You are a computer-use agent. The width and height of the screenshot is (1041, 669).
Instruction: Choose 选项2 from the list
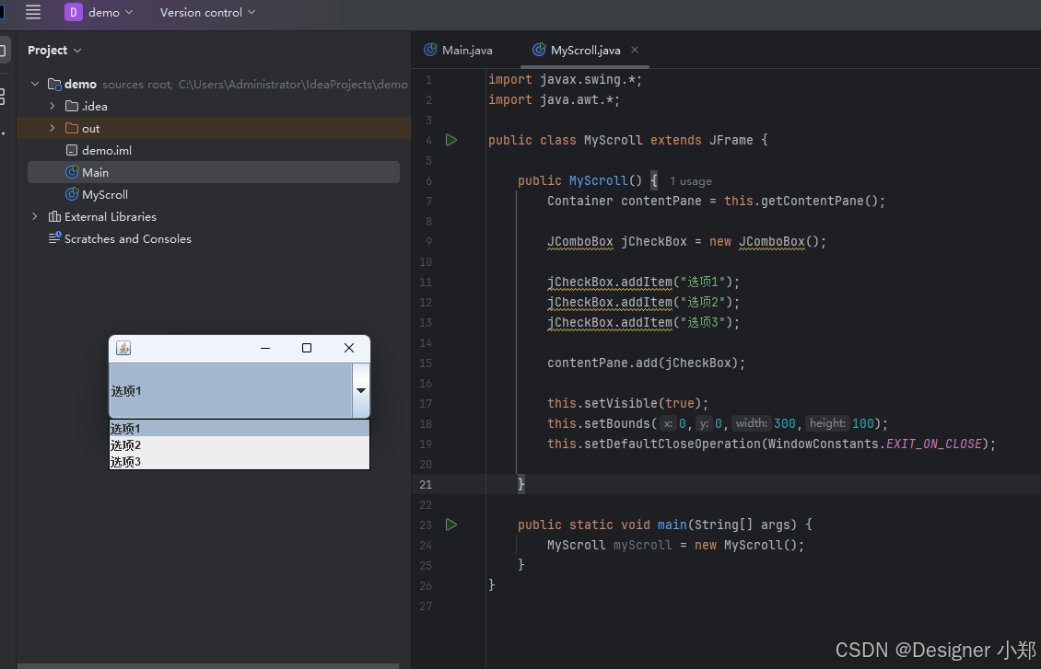tap(239, 444)
